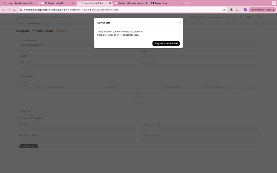Click the site information icon in address bar
This screenshot has width=277, height=173.
[x=21, y=9]
